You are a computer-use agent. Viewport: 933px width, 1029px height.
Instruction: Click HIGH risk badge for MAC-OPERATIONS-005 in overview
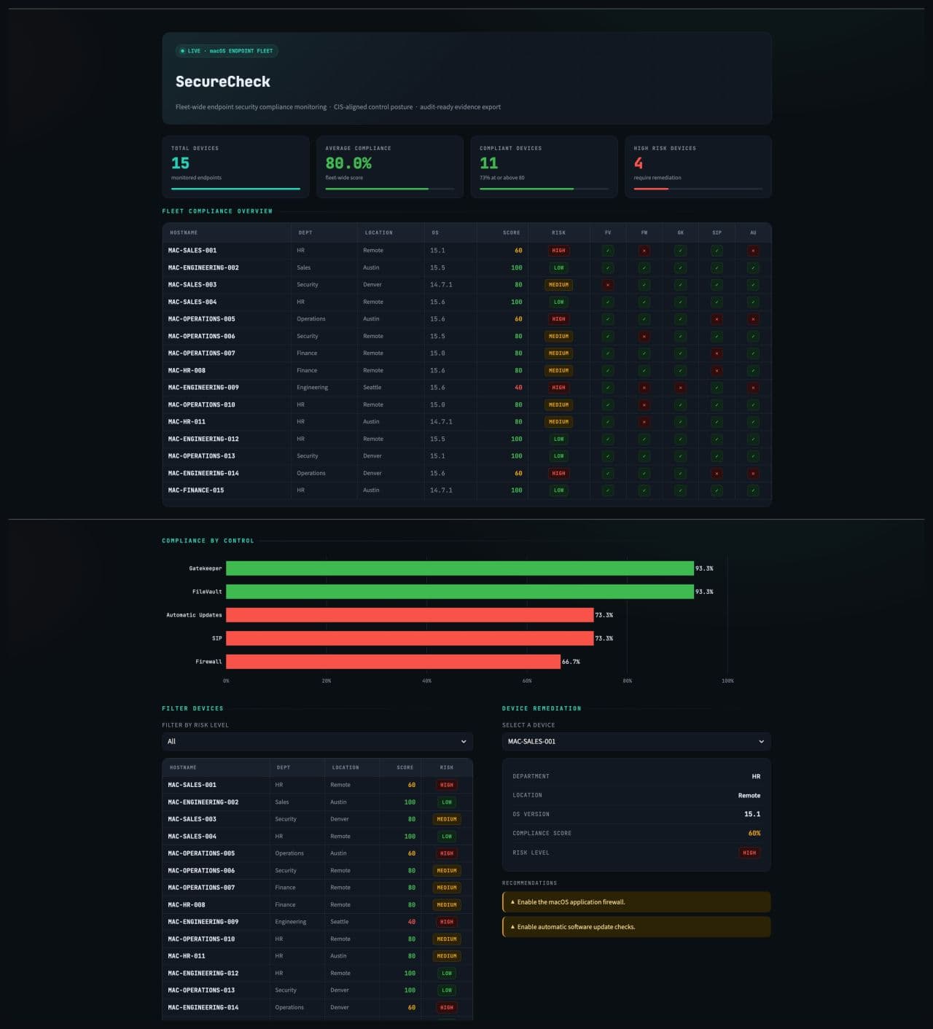click(558, 319)
